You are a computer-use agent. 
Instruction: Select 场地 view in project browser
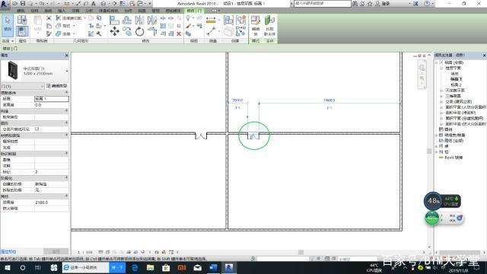coord(454,74)
